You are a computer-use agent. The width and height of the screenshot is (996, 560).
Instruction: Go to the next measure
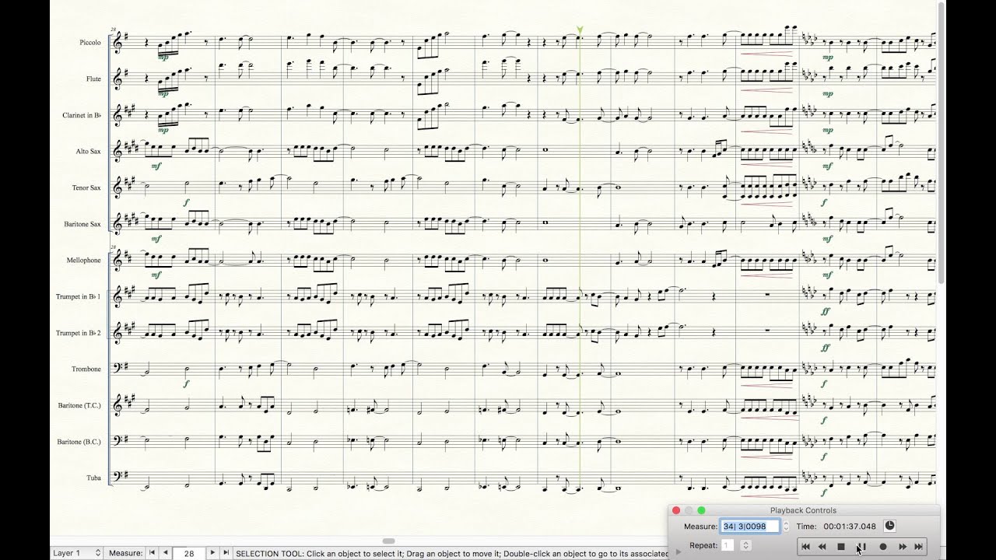212,553
